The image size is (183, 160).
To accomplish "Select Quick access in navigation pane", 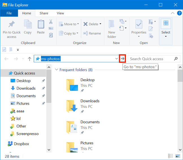I will (23, 73).
